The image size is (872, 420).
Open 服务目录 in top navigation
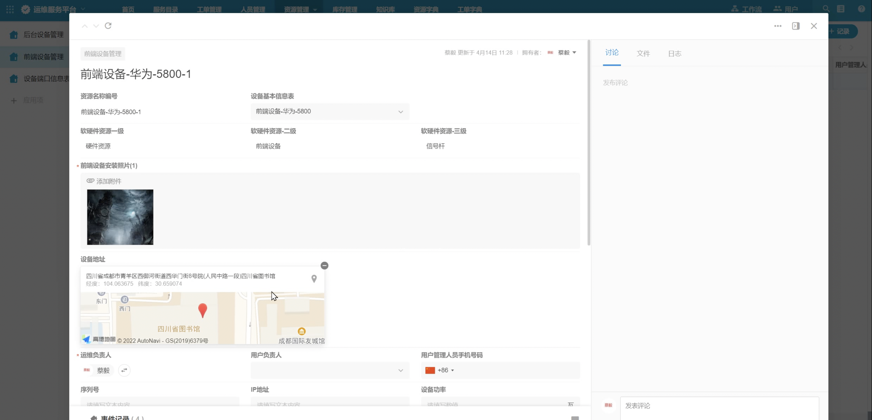coord(166,9)
